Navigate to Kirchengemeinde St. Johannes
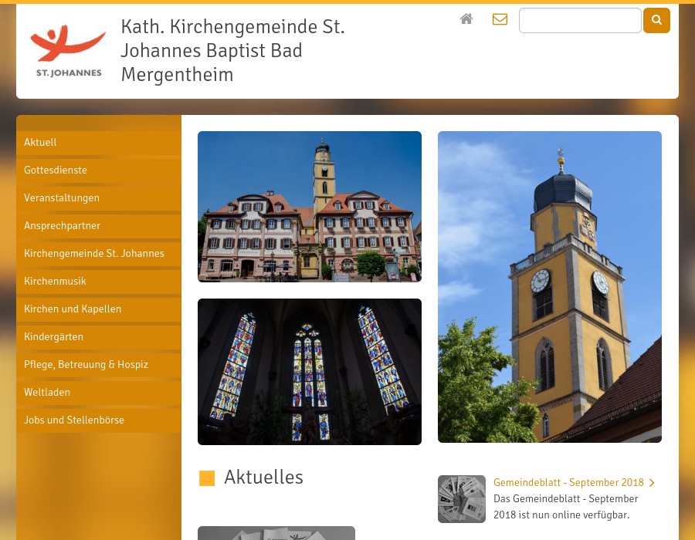The image size is (695, 540). [x=94, y=253]
